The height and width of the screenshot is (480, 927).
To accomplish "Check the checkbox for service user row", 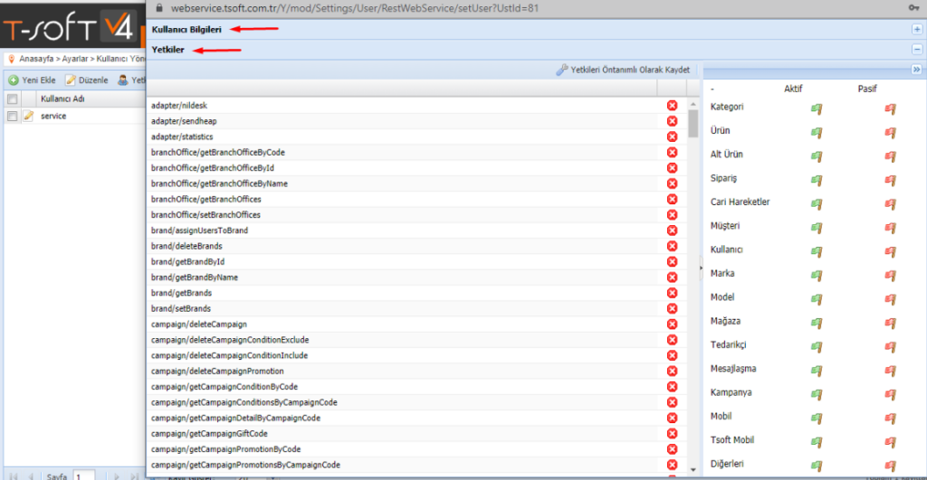I will click(12, 117).
